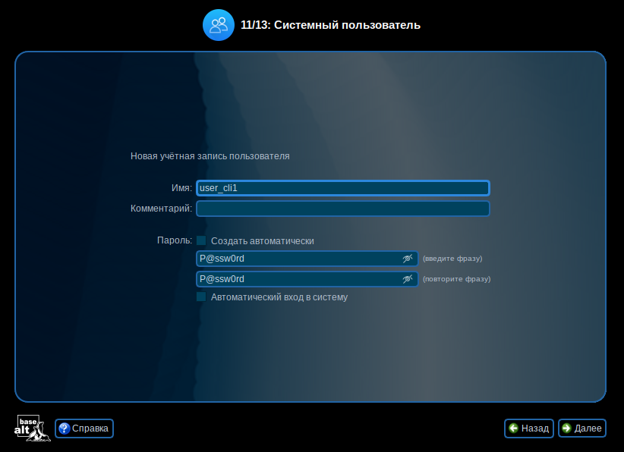Click the users icon in the header
This screenshot has height=452, width=624.
click(218, 25)
